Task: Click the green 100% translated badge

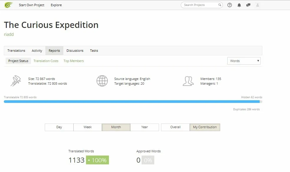Action: pos(97,160)
